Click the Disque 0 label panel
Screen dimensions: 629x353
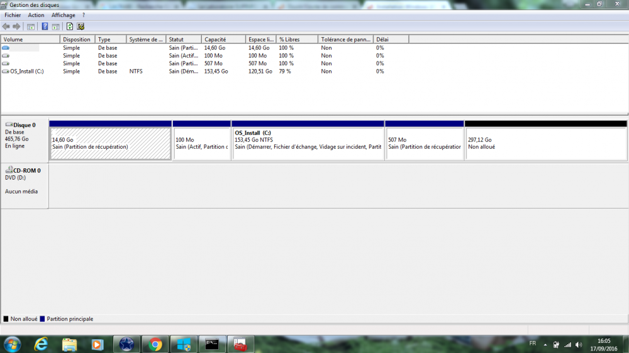click(25, 140)
